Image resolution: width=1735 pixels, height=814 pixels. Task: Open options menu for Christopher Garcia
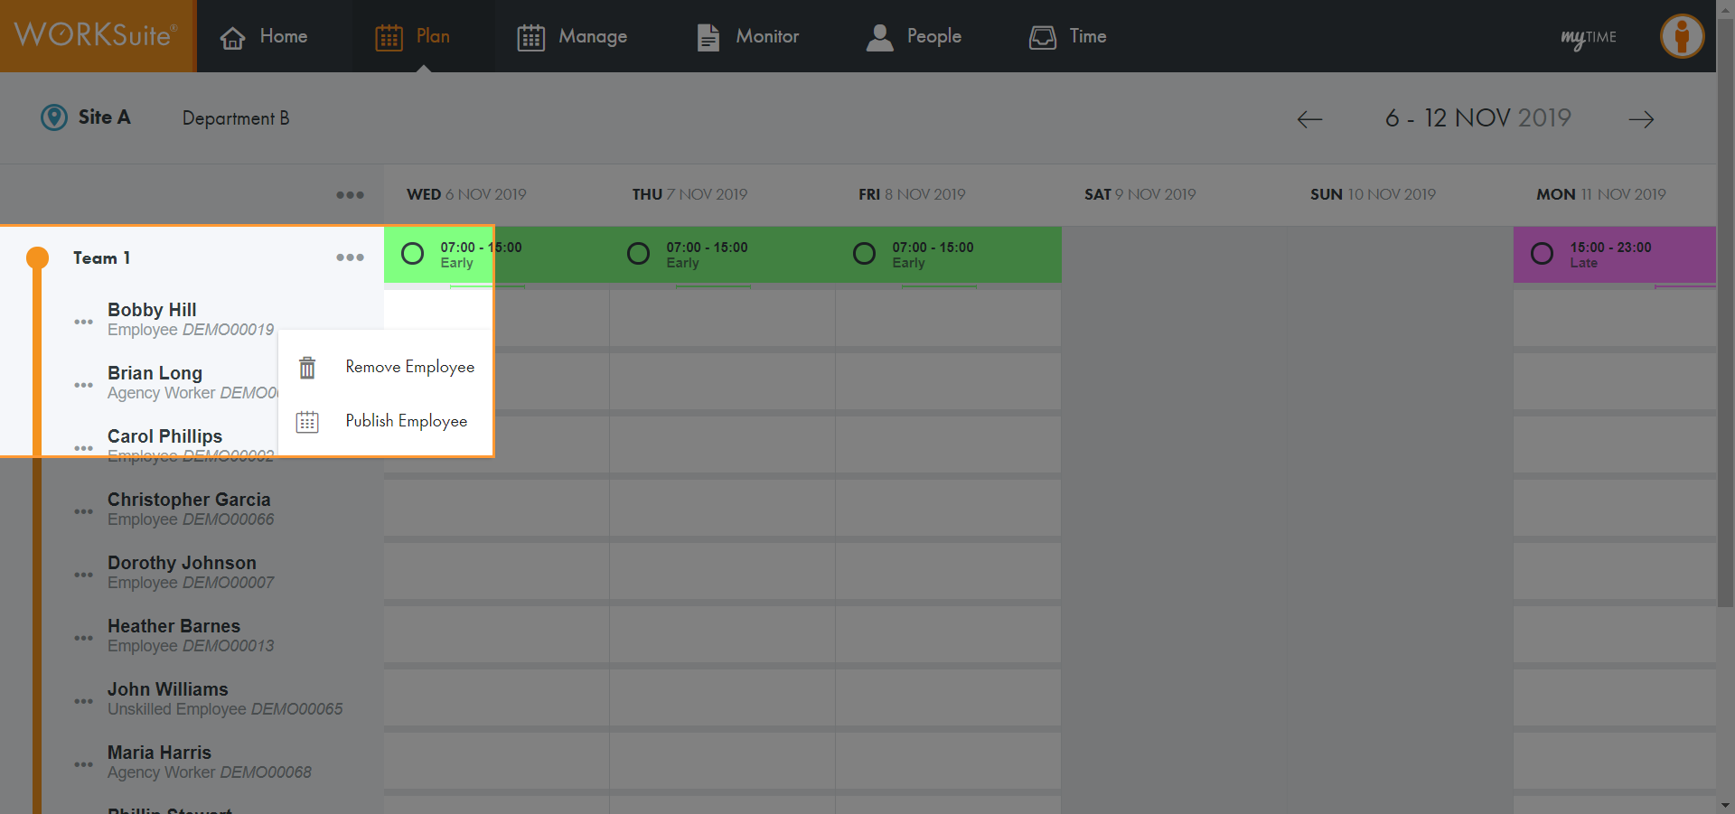83,511
